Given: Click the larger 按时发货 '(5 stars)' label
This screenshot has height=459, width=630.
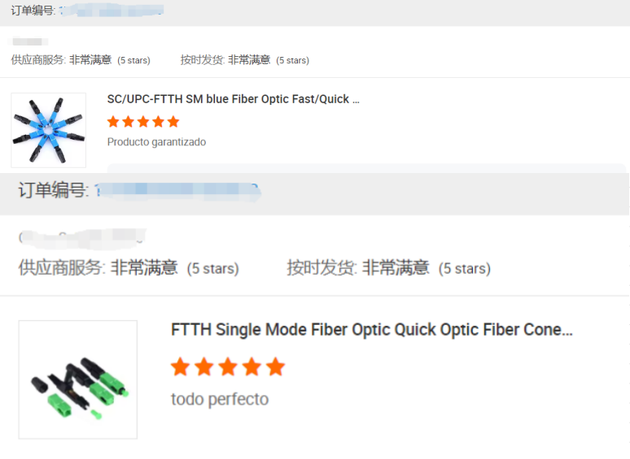Looking at the screenshot, I should (464, 268).
